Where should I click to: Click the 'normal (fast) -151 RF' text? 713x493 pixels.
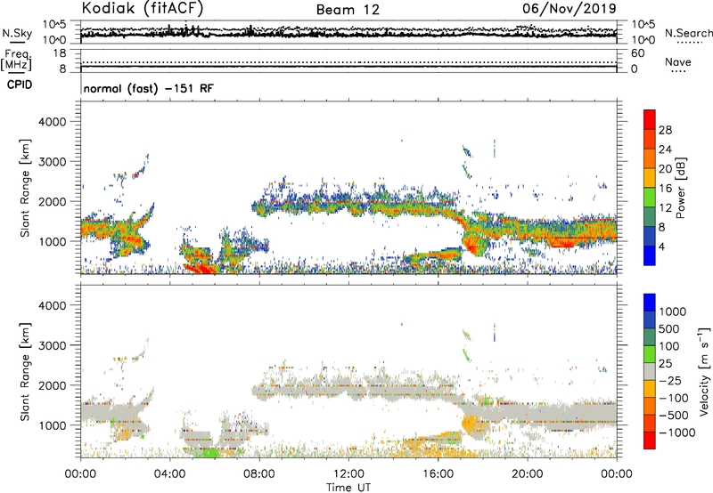pyautogui.click(x=148, y=88)
